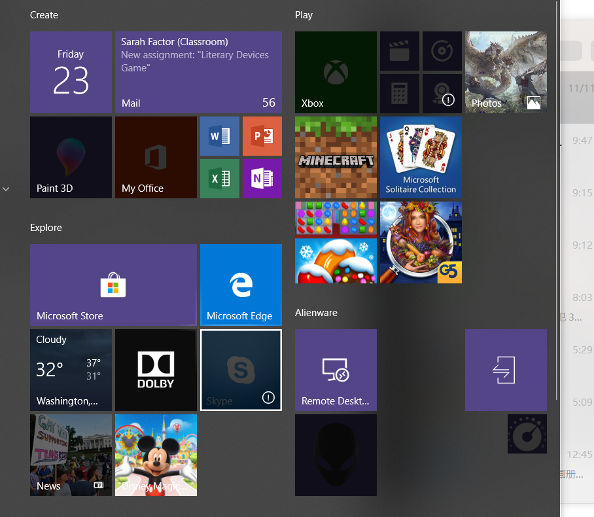
Task: Open the Remote Desktop tile
Action: (x=336, y=370)
